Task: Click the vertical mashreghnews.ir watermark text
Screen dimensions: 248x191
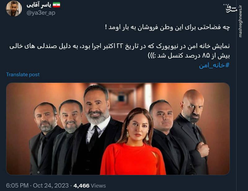Action: pyautogui.click(x=241, y=21)
